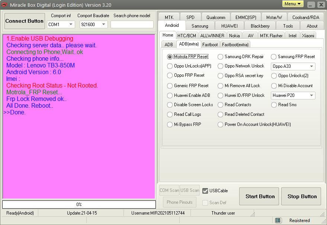327x225 pixels.
Task: Select the Read Deleted Contact option
Action: (x=221, y=115)
